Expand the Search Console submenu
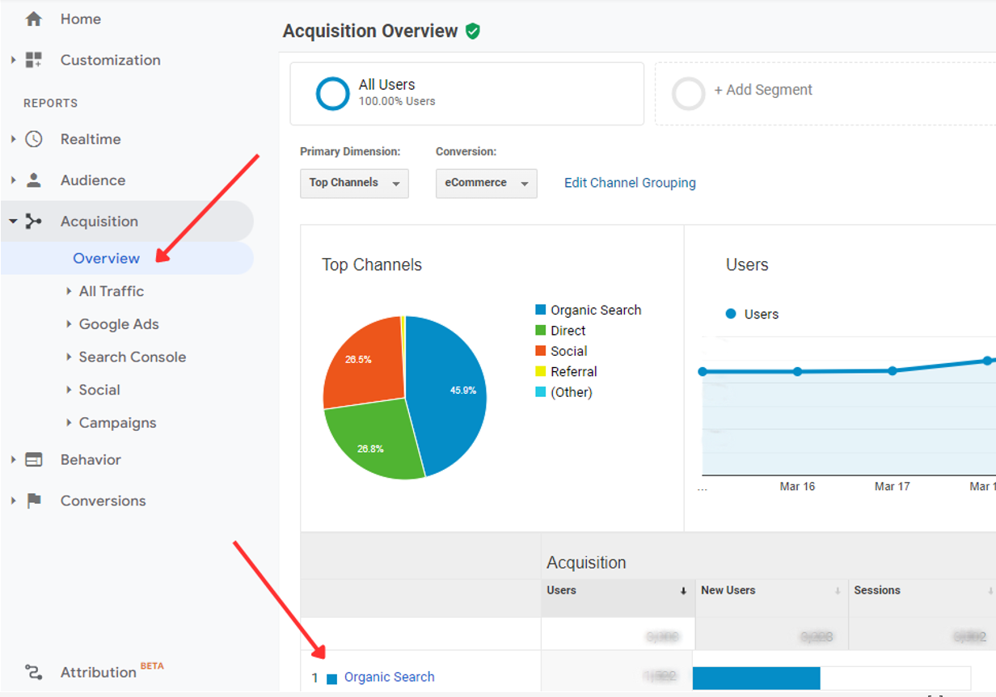Screen dimensions: 996x697 132,357
